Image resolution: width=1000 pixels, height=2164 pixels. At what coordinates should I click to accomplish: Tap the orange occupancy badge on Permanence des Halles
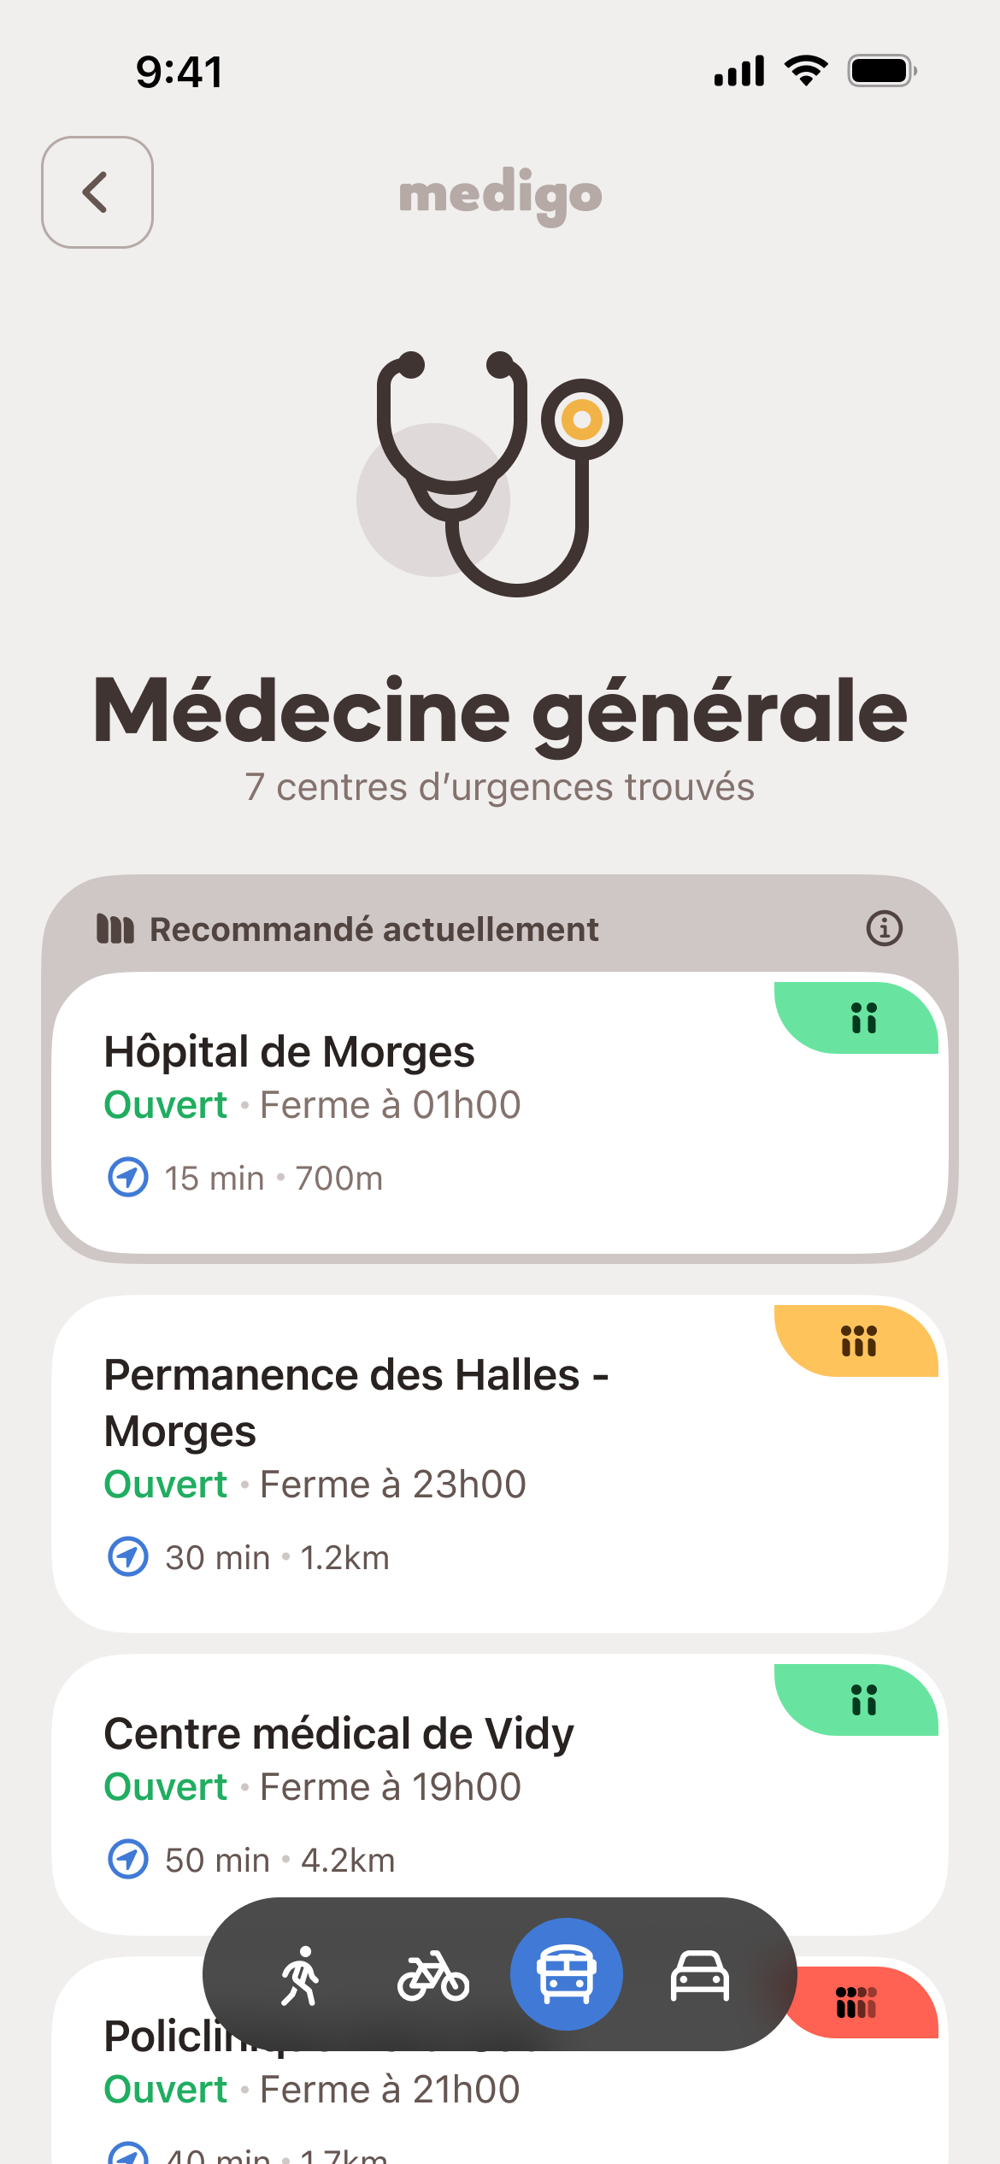point(858,1341)
